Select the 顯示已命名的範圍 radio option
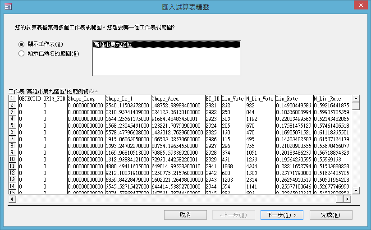 21,54
